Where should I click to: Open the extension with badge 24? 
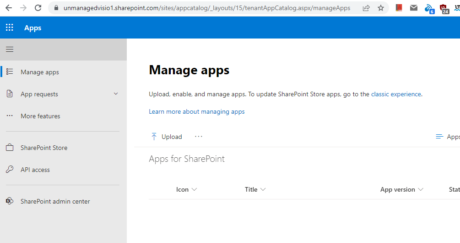444,9
